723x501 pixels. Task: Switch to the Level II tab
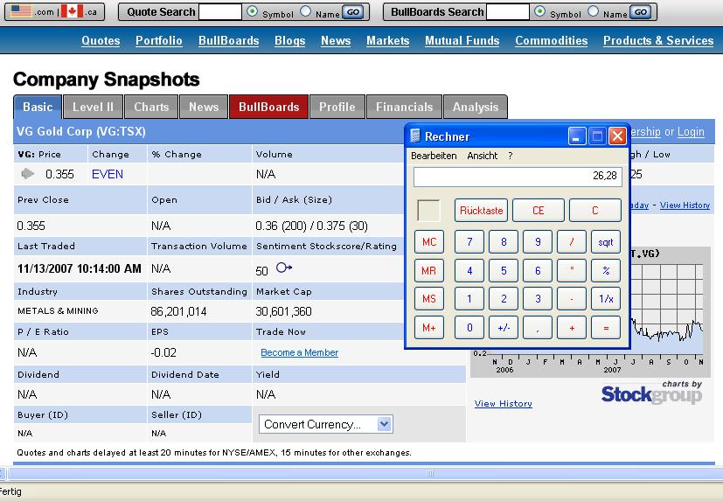(93, 107)
